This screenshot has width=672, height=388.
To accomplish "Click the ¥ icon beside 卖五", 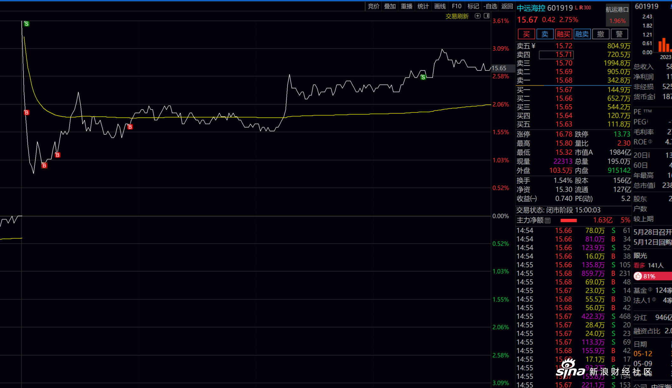I will [x=533, y=46].
